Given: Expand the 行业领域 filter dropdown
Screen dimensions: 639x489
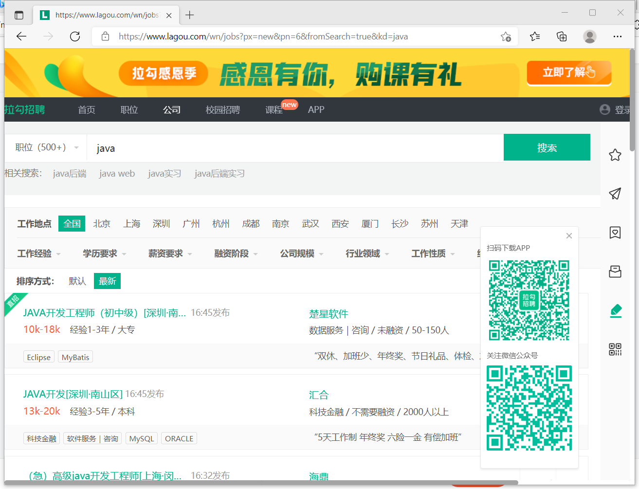Looking at the screenshot, I should tap(367, 254).
